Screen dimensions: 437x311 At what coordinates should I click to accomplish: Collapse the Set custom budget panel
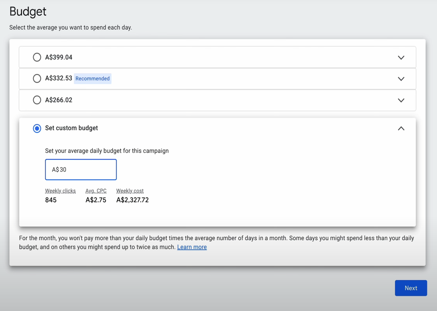click(x=401, y=128)
